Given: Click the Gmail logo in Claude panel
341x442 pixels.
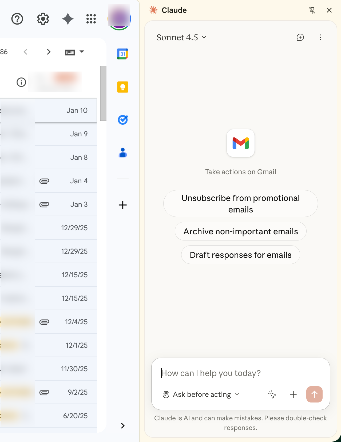Looking at the screenshot, I should (241, 143).
